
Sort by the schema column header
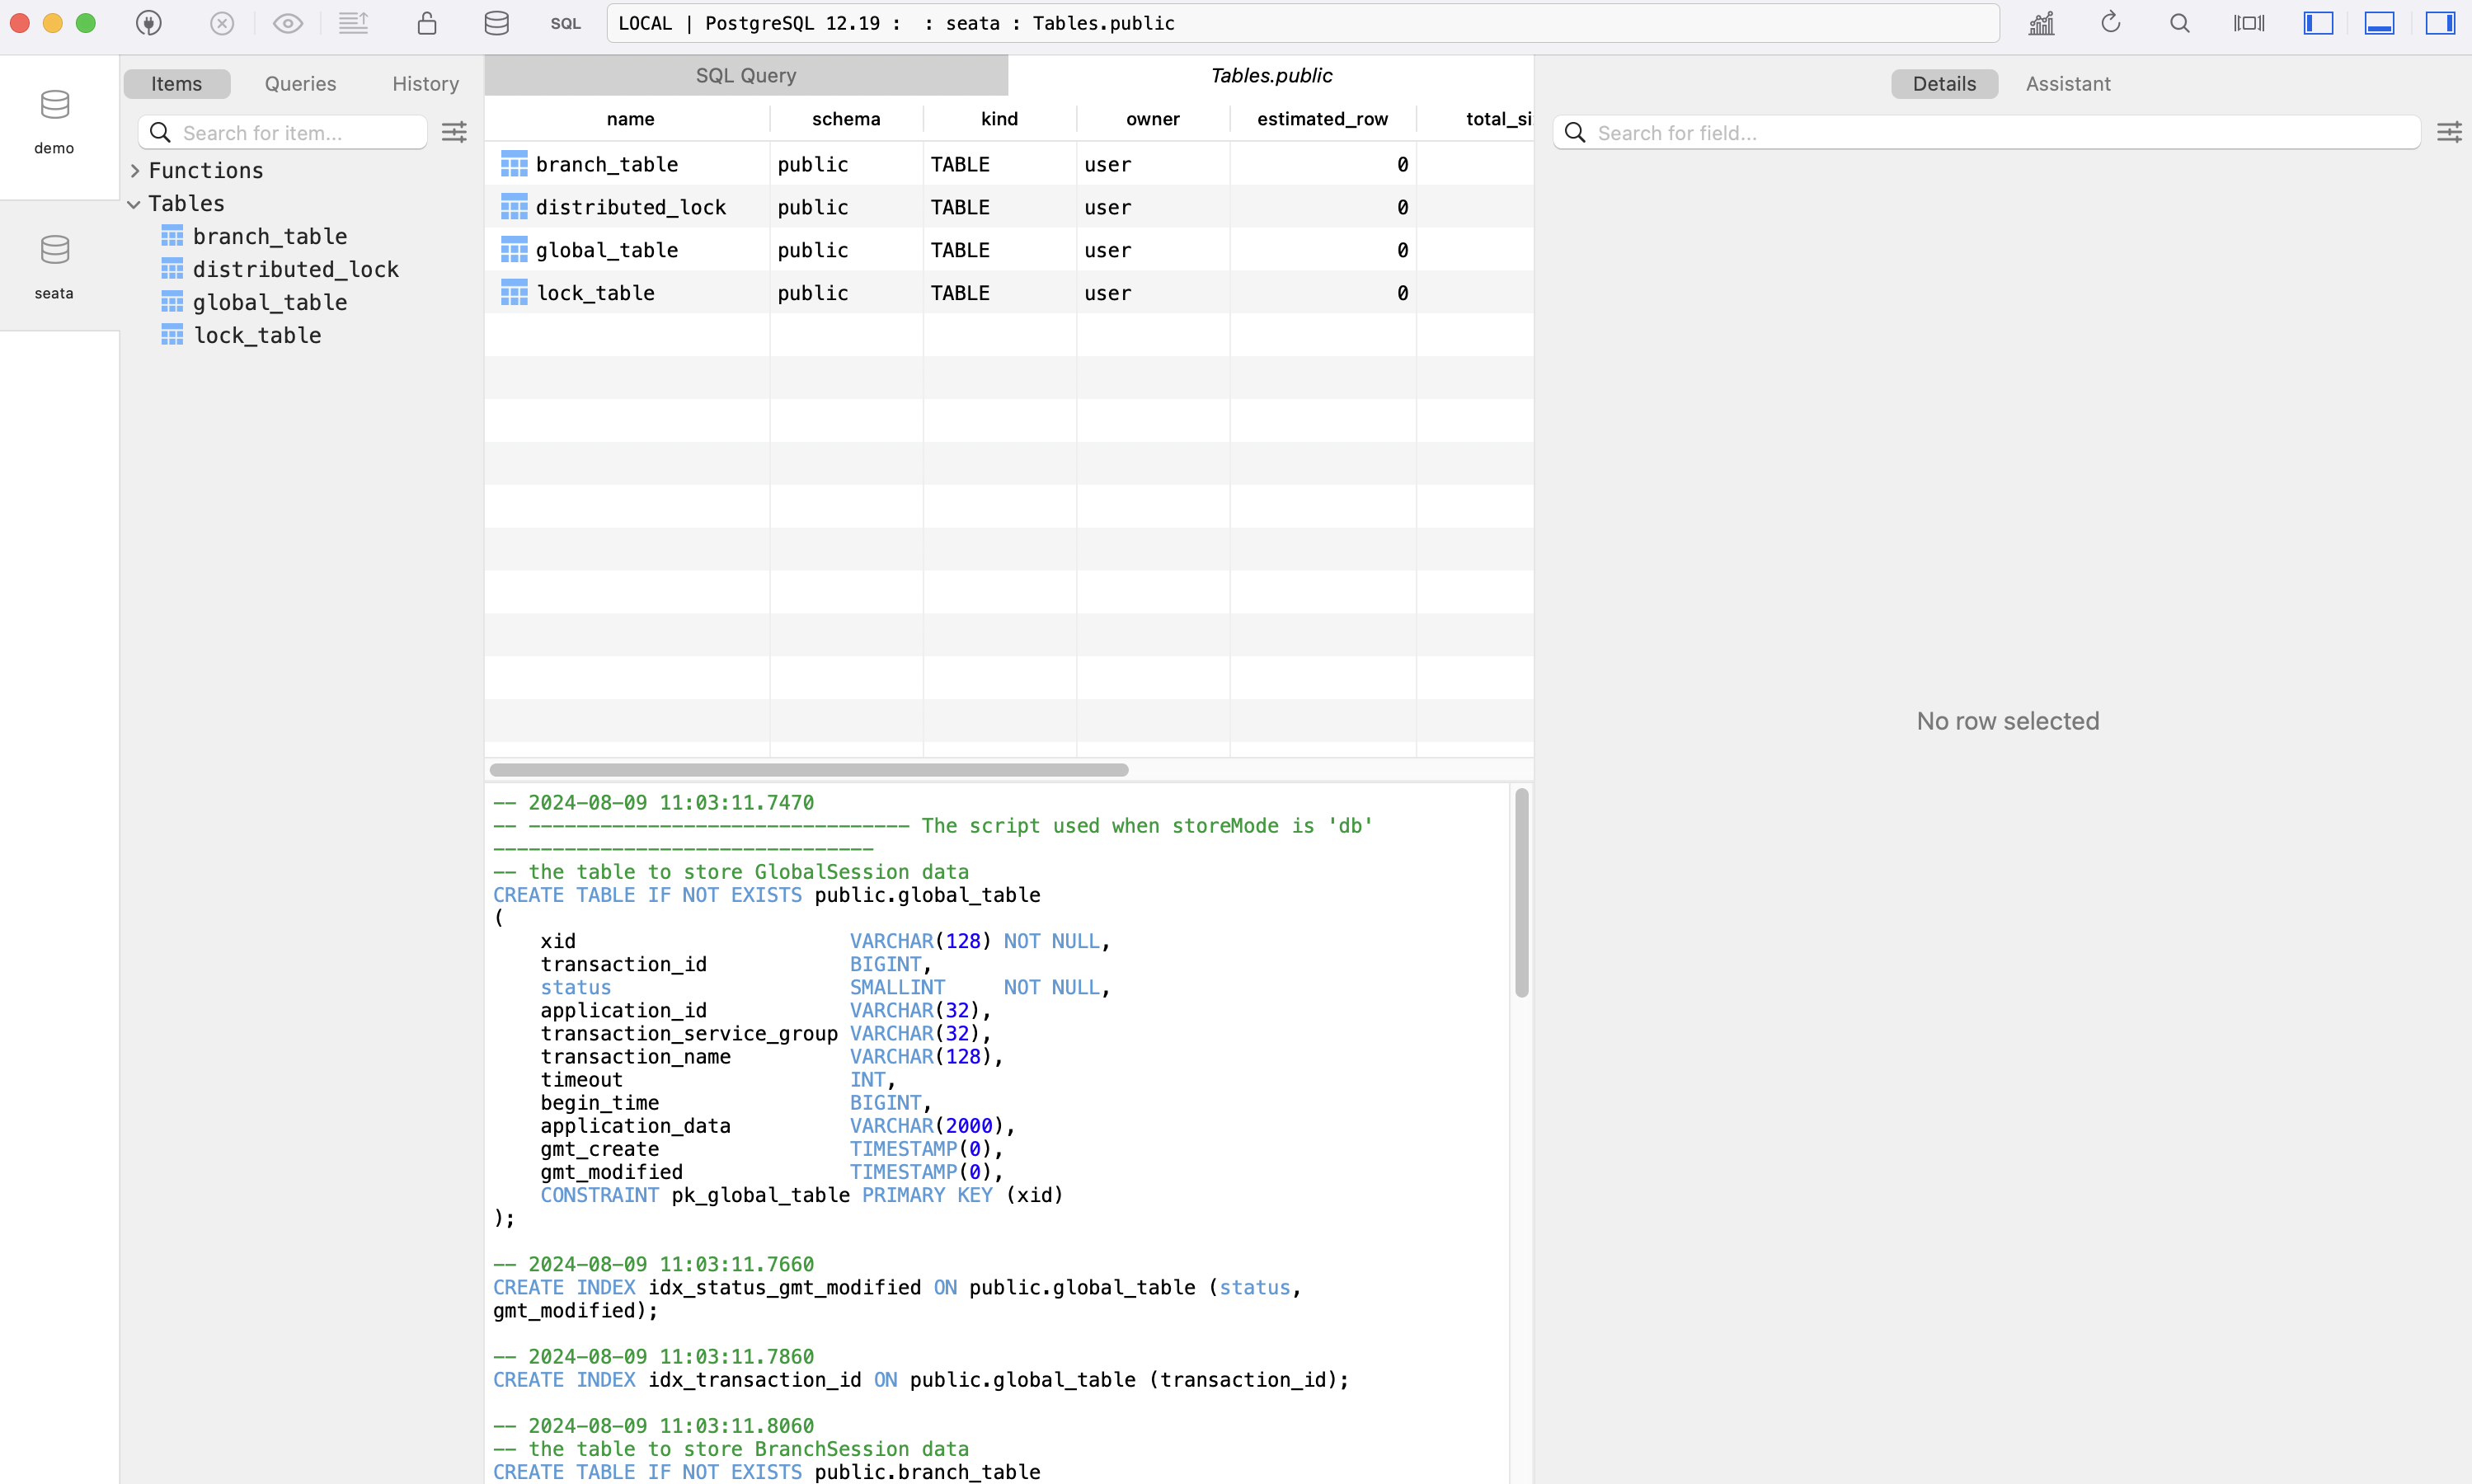point(846,119)
